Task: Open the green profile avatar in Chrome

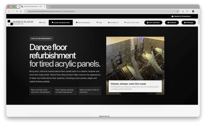Action: pyautogui.click(x=193, y=11)
